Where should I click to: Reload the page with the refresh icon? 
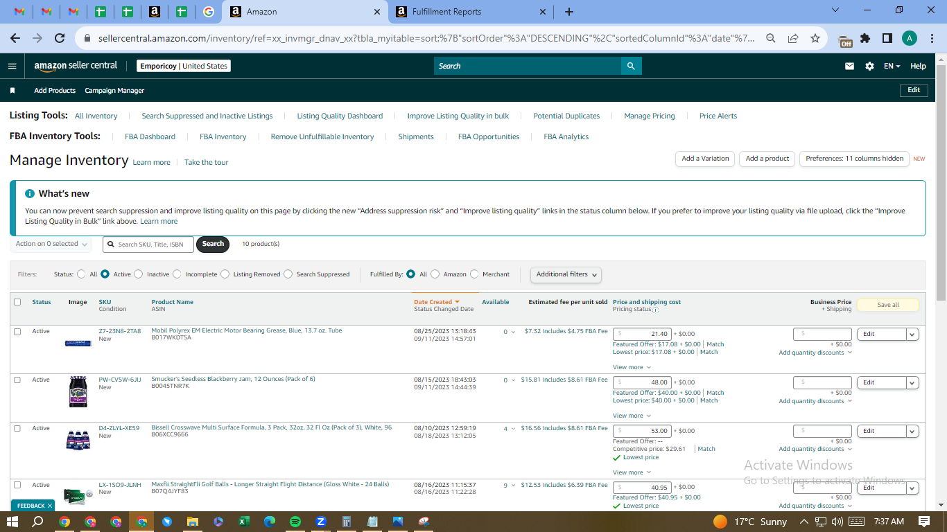60,38
